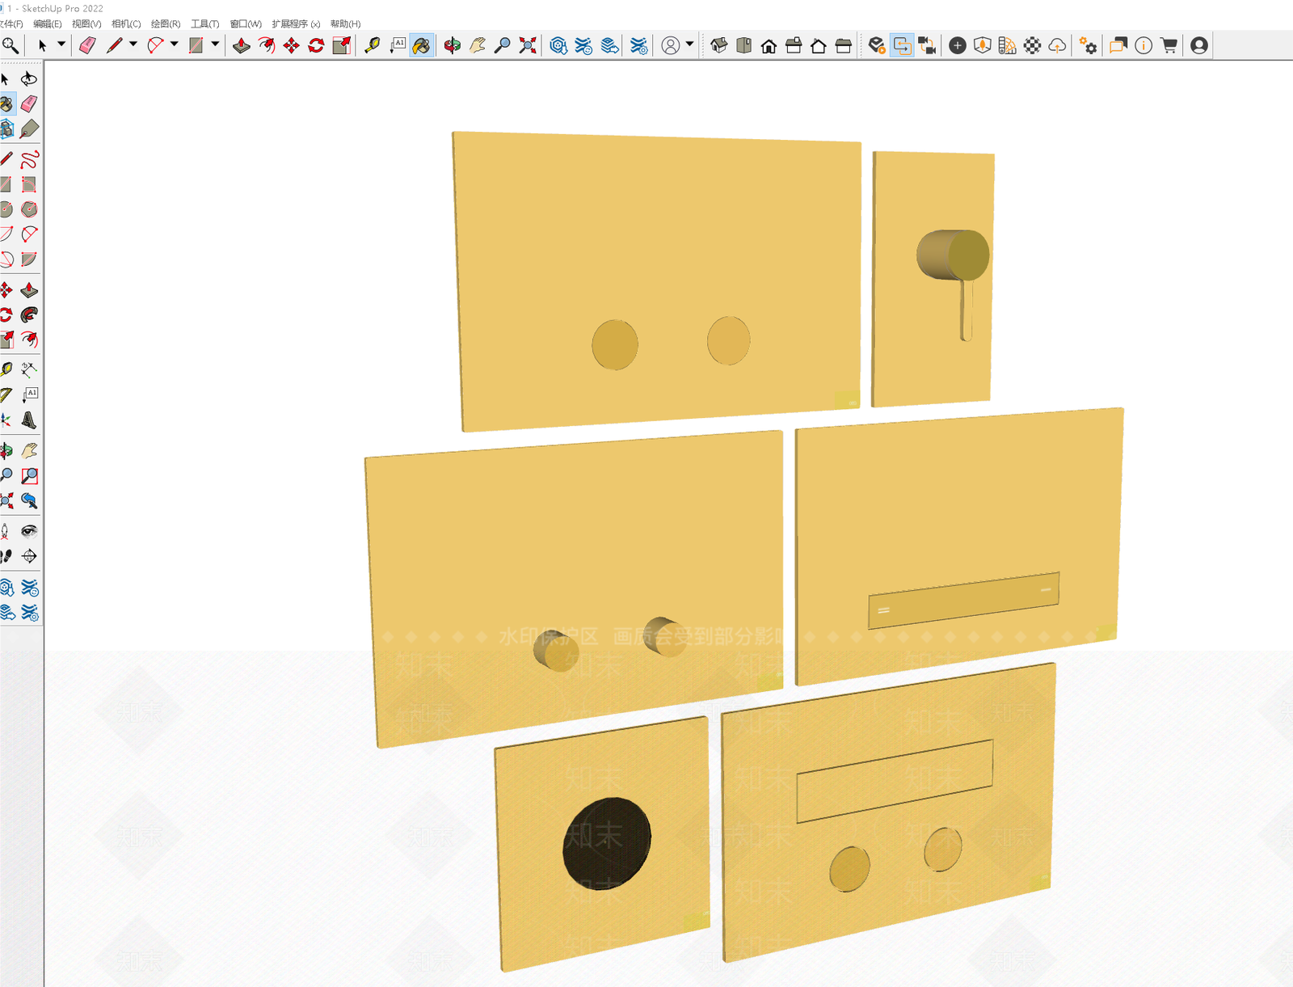Click the Scale tool in top toolbar

point(341,46)
